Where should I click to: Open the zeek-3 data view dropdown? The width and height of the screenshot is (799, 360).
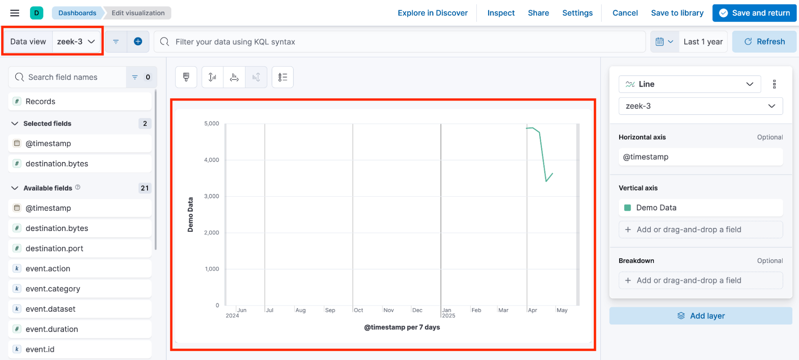point(76,42)
